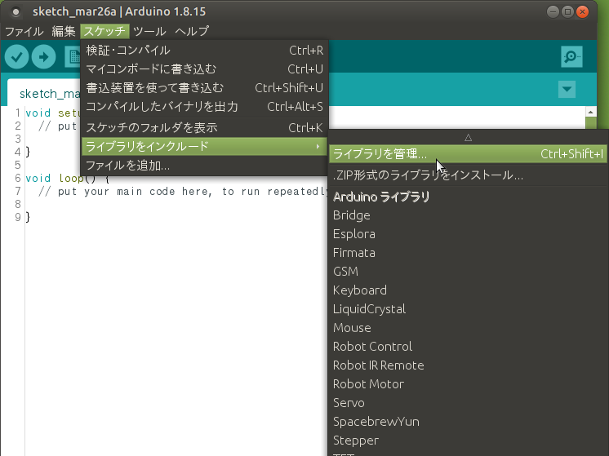
Task: Click the editor scrollbar up arrow
Action: coord(591,112)
